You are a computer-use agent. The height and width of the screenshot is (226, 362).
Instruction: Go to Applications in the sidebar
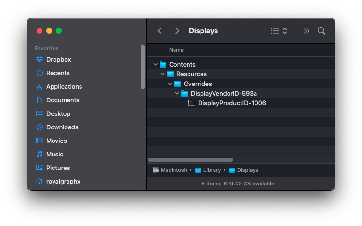click(64, 87)
